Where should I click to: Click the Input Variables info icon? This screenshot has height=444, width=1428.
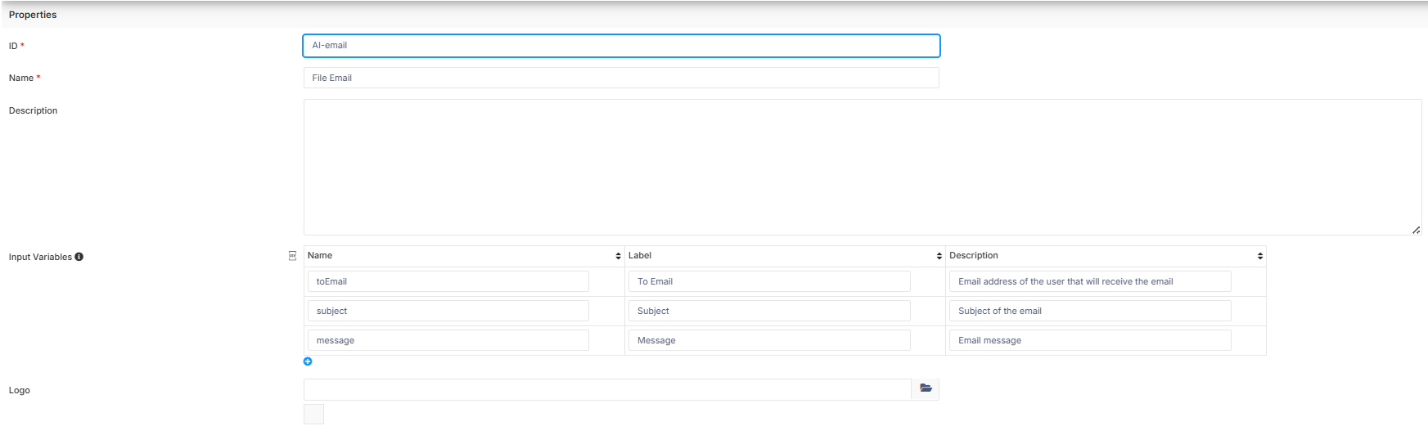pyautogui.click(x=79, y=257)
